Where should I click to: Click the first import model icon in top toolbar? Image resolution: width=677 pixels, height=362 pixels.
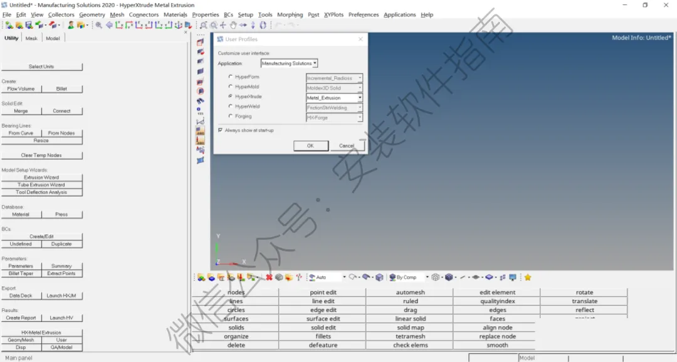coord(9,25)
